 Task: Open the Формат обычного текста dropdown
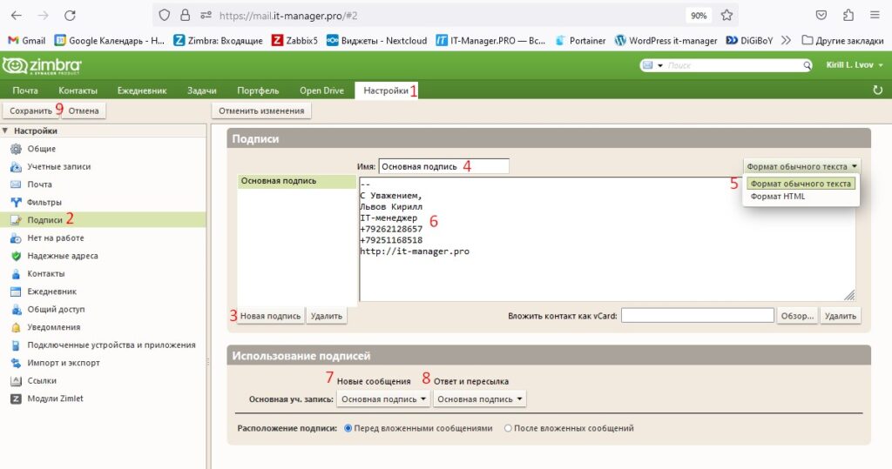point(801,166)
